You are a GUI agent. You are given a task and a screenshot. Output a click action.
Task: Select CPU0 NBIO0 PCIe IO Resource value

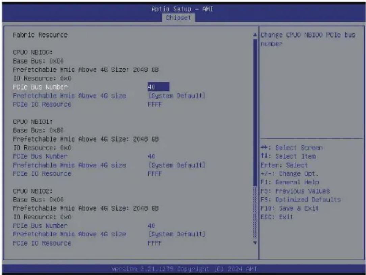point(155,104)
